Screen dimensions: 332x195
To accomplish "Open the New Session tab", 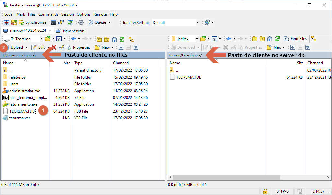I will (x=70, y=31).
